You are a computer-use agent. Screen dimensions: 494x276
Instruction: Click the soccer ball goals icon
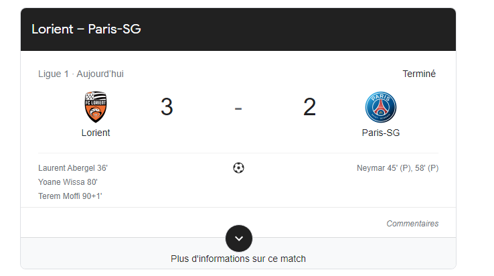click(238, 167)
